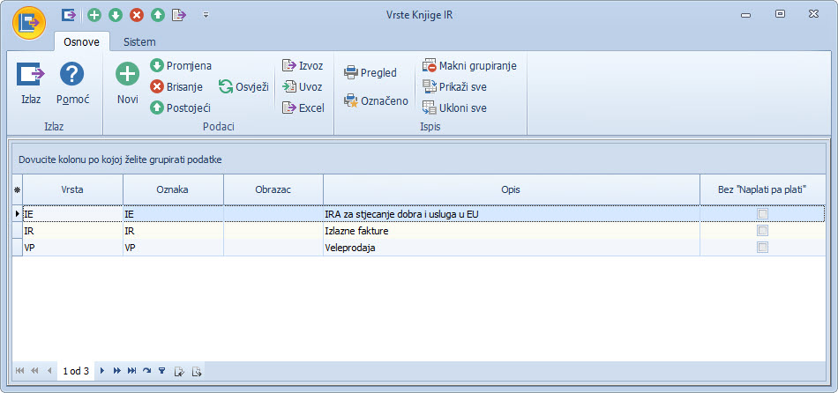This screenshot has width=838, height=393.
Task: Toggle the checkbox in the IR row
Action: tap(762, 231)
